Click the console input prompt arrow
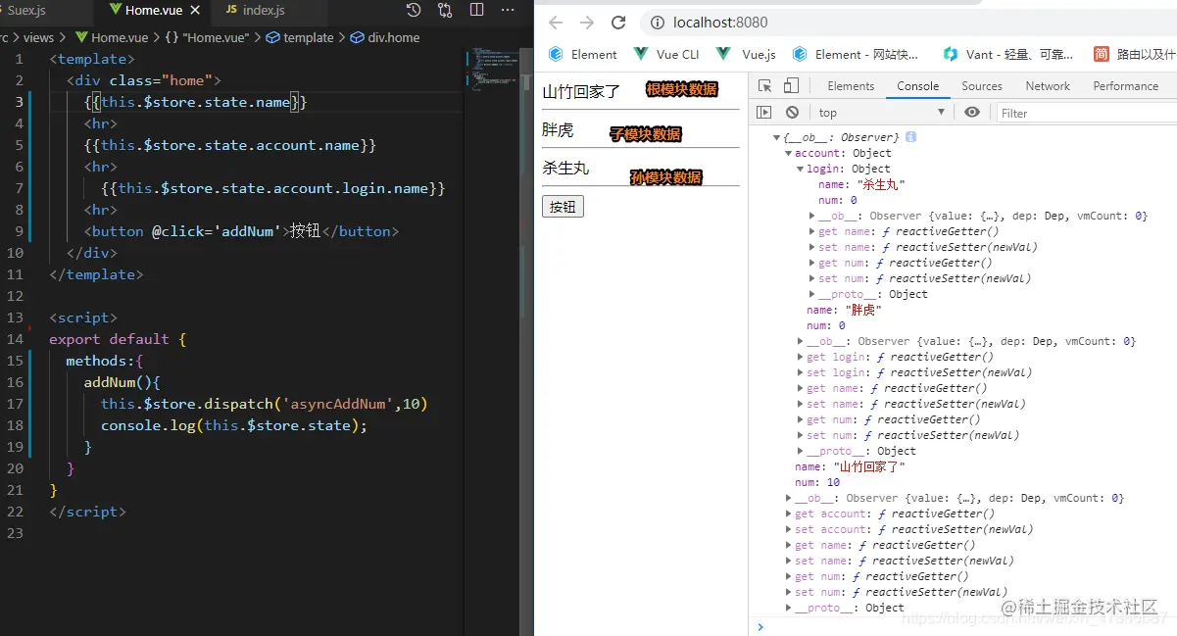 click(x=760, y=626)
